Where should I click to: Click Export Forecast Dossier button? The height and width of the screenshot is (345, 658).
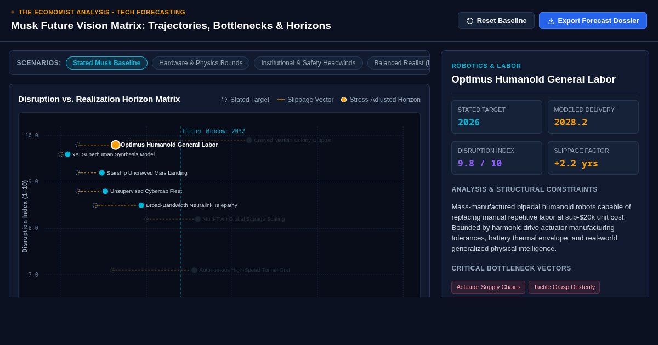click(593, 21)
